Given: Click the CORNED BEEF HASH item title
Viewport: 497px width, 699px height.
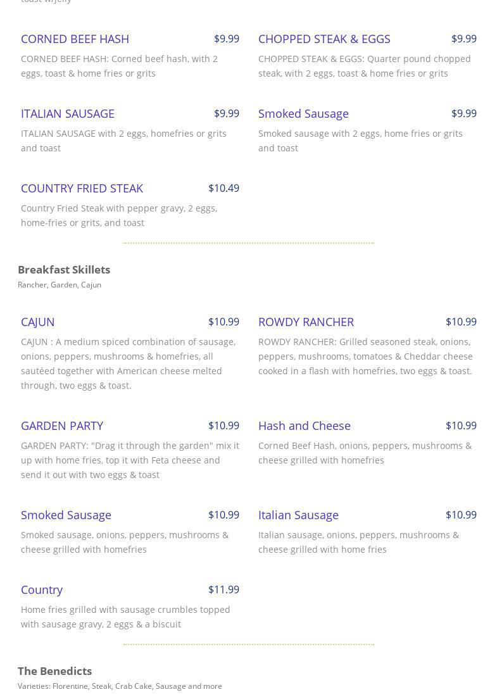Looking at the screenshot, I should coord(75,39).
